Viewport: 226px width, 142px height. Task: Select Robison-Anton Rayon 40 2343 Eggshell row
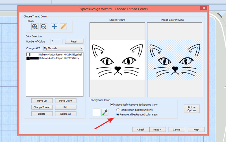click(54, 54)
